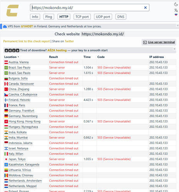The image size is (179, 192).
Task: Select the DNS check tab
Action: tap(121, 17)
